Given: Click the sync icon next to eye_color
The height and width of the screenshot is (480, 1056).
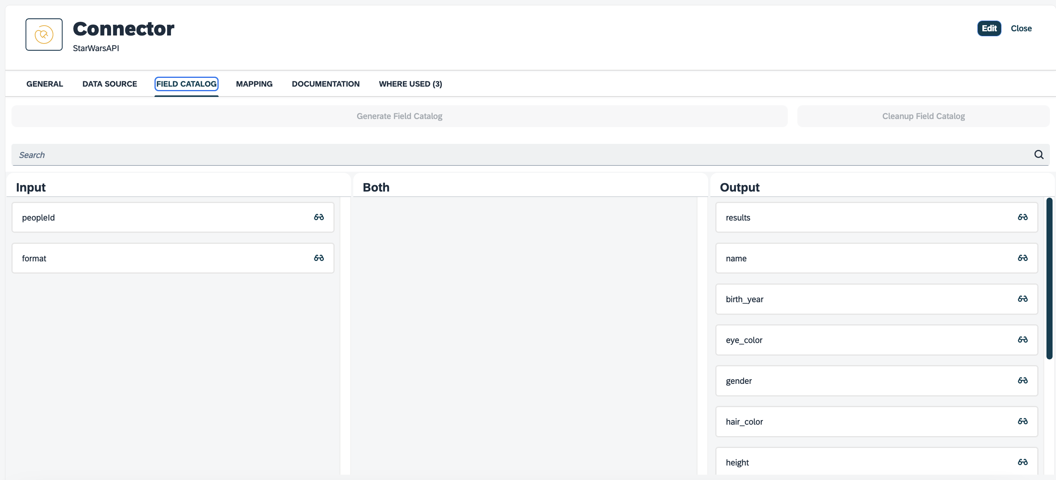Looking at the screenshot, I should click(x=1022, y=339).
